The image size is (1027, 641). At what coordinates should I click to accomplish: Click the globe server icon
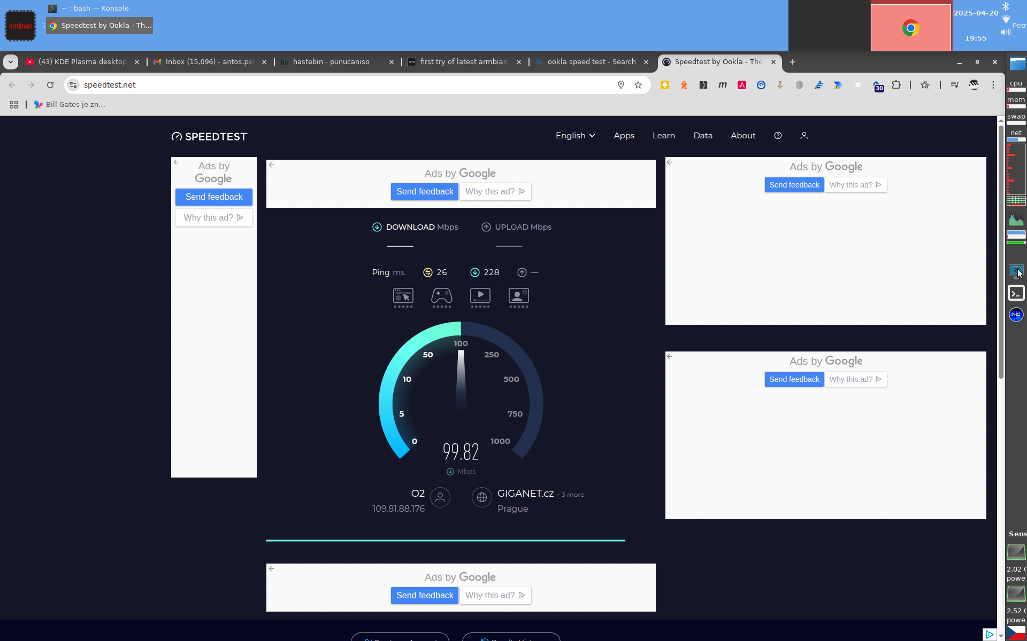481,497
